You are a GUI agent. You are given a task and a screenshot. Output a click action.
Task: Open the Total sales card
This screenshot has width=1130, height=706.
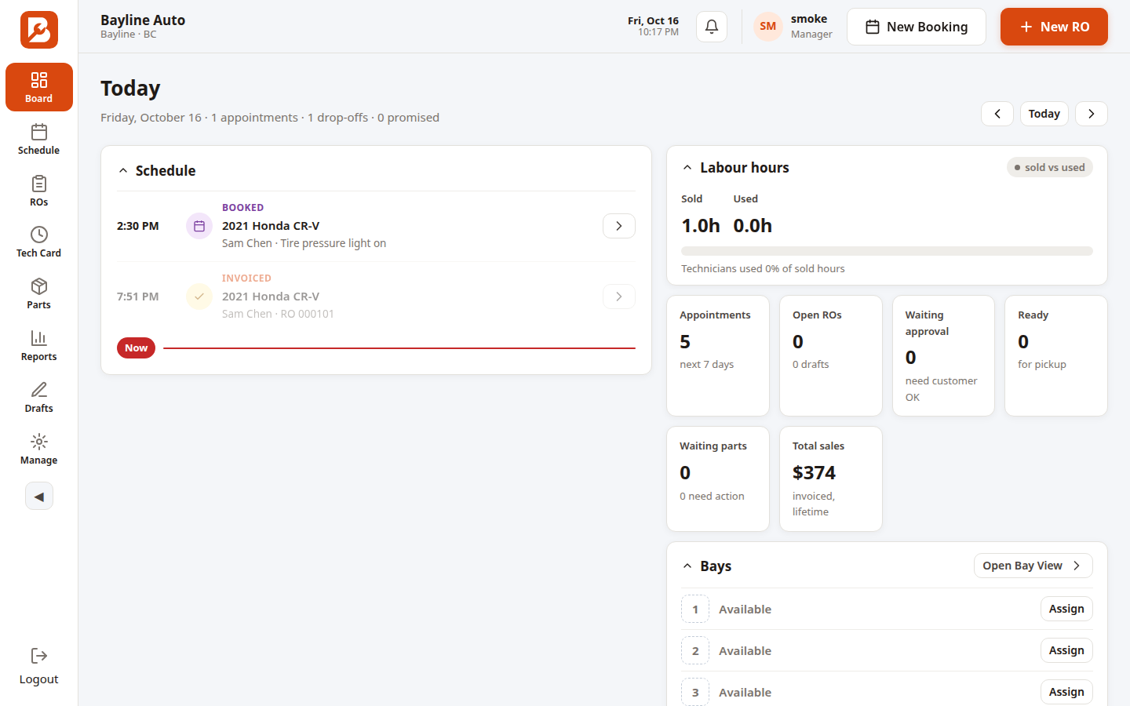pyautogui.click(x=831, y=479)
